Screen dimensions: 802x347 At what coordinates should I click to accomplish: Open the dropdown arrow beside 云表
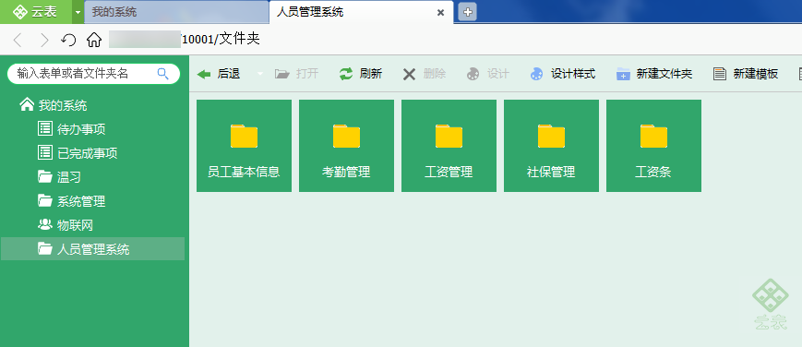click(x=78, y=12)
